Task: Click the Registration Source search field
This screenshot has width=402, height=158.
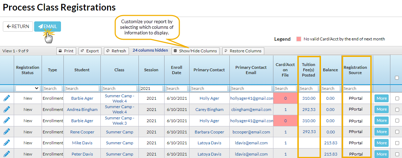Action: [357, 88]
